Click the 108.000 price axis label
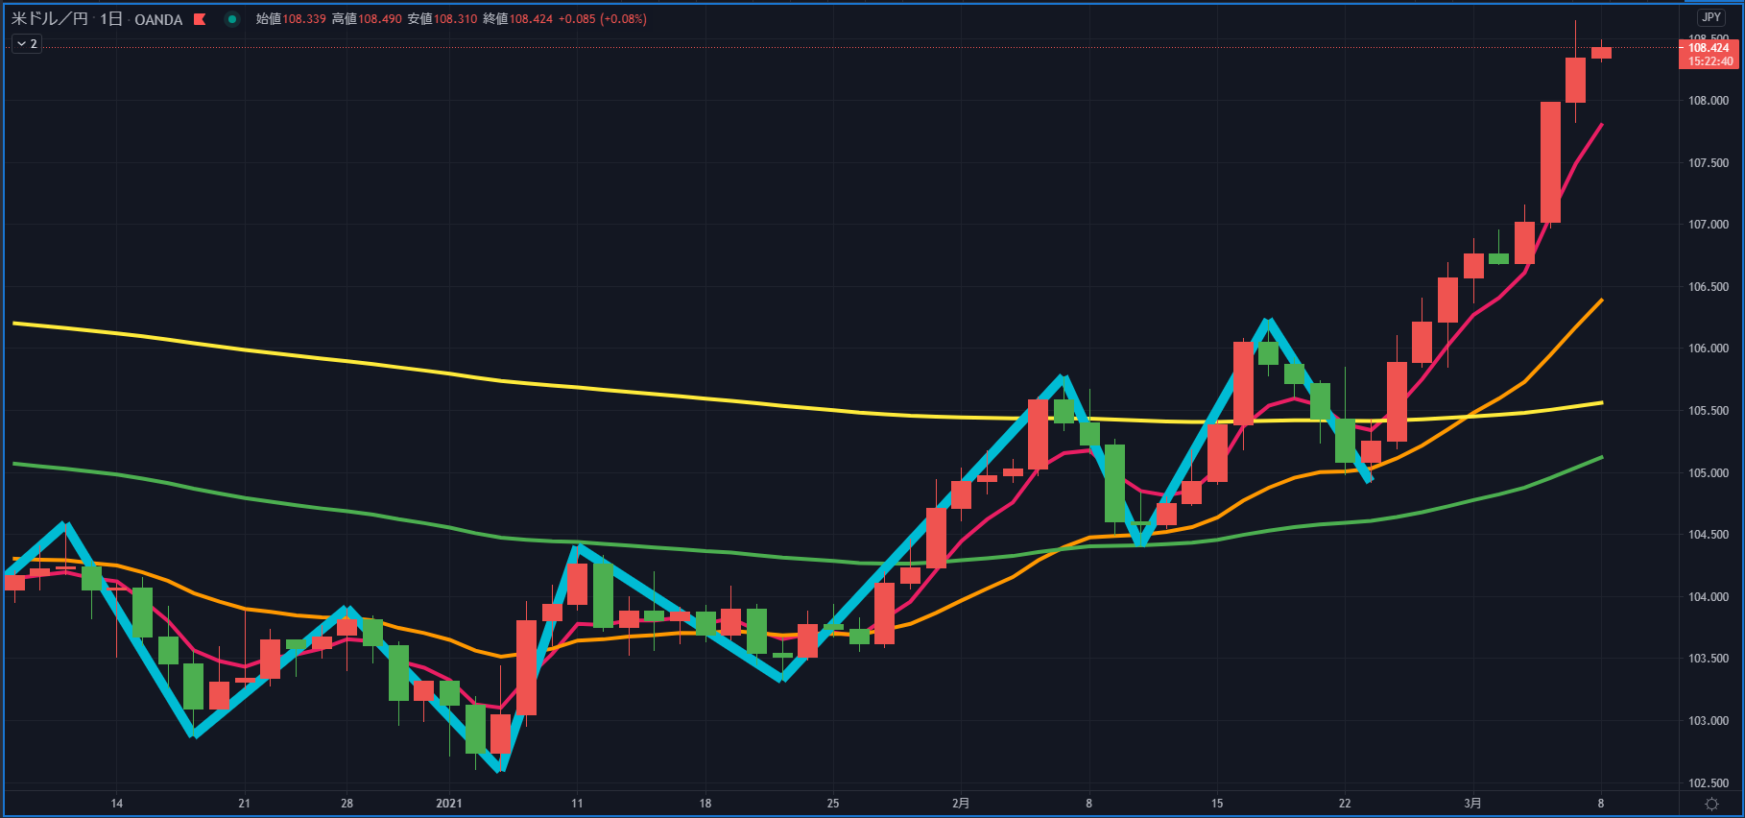This screenshot has width=1745, height=818. pos(1709,101)
